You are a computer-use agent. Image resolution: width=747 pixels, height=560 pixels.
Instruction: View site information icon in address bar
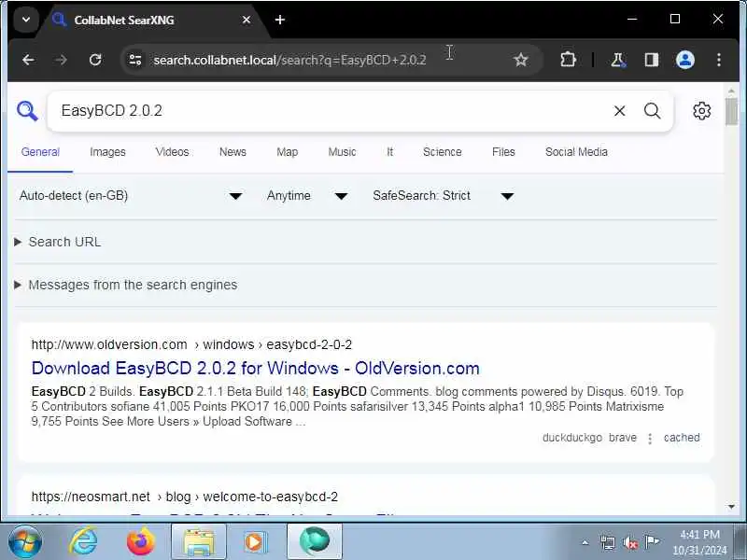click(x=135, y=60)
